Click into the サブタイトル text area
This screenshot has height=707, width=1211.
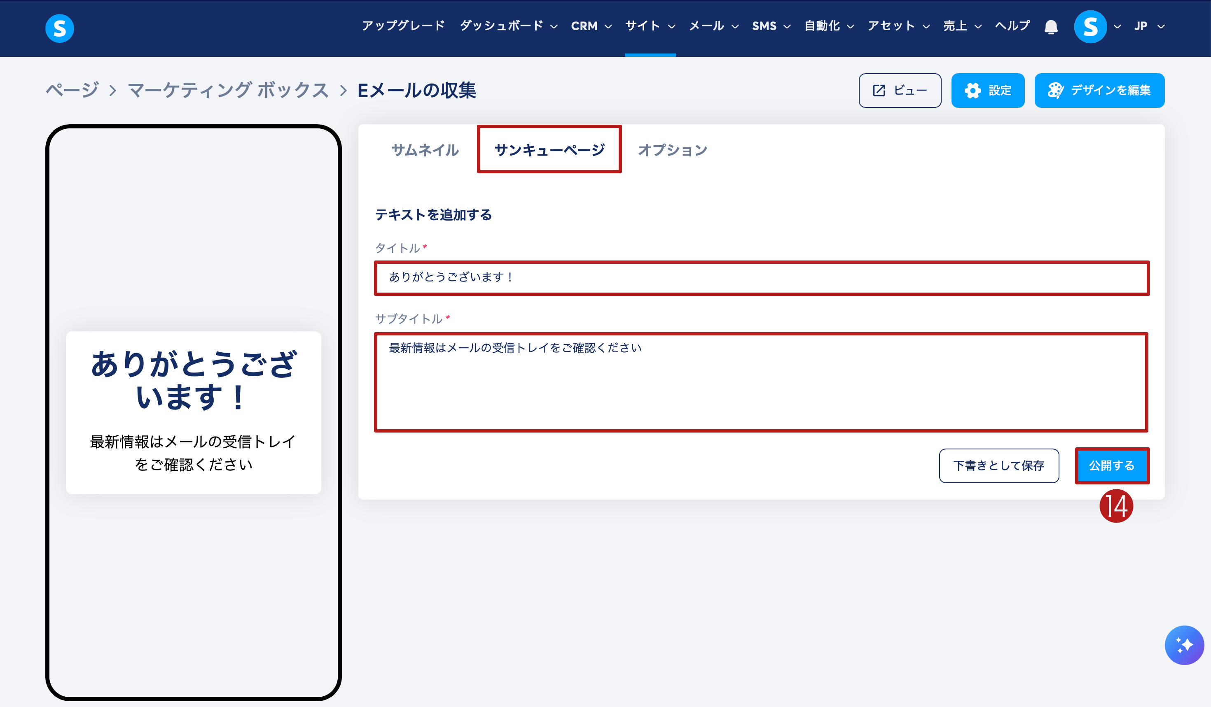761,382
